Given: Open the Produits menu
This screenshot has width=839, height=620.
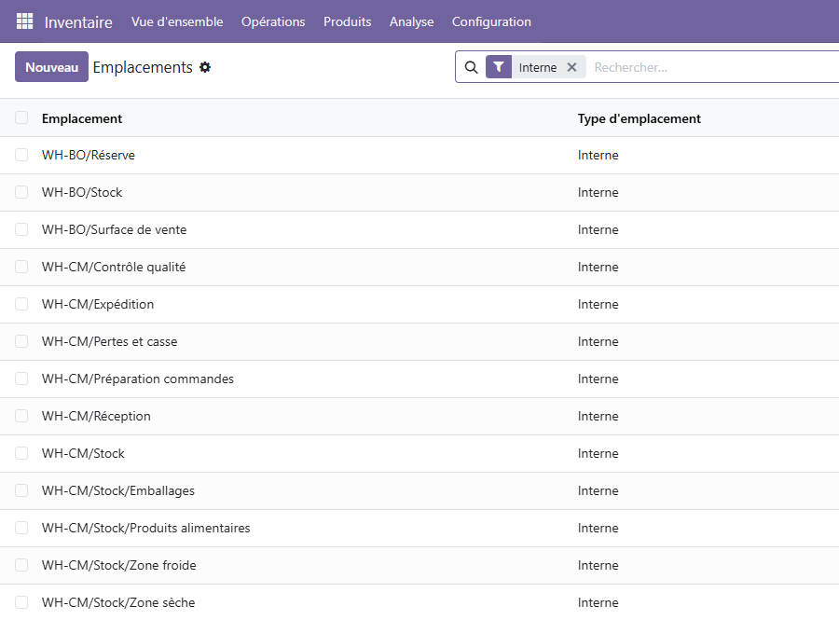Looking at the screenshot, I should pos(348,22).
